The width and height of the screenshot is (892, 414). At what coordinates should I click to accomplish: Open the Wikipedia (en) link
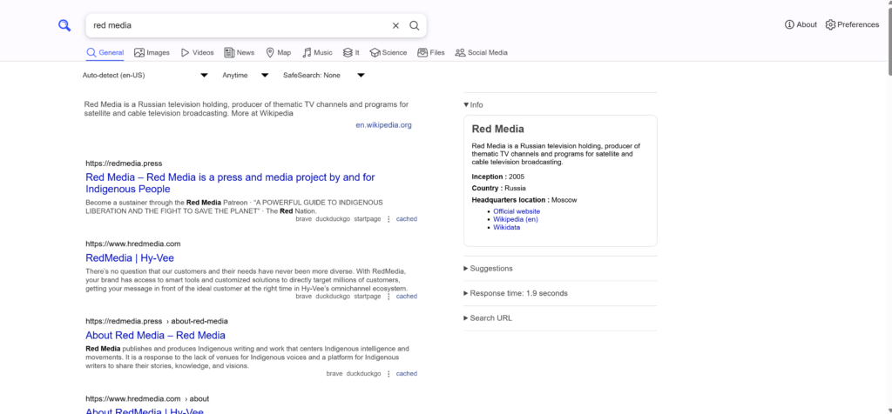click(x=516, y=219)
